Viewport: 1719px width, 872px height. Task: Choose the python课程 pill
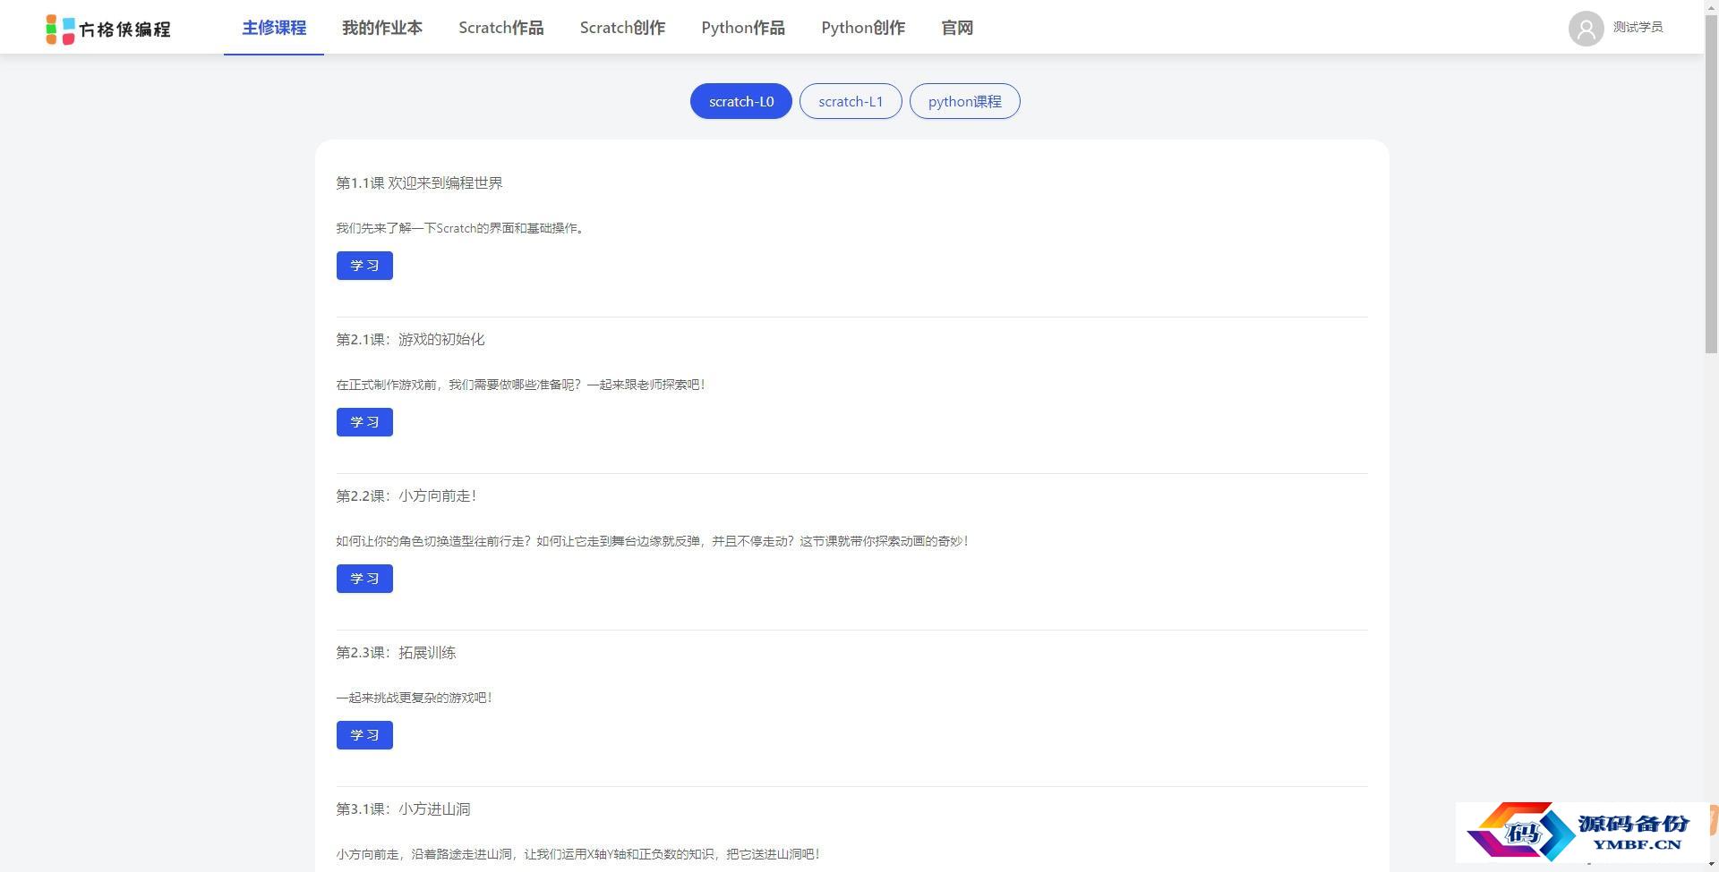(965, 101)
